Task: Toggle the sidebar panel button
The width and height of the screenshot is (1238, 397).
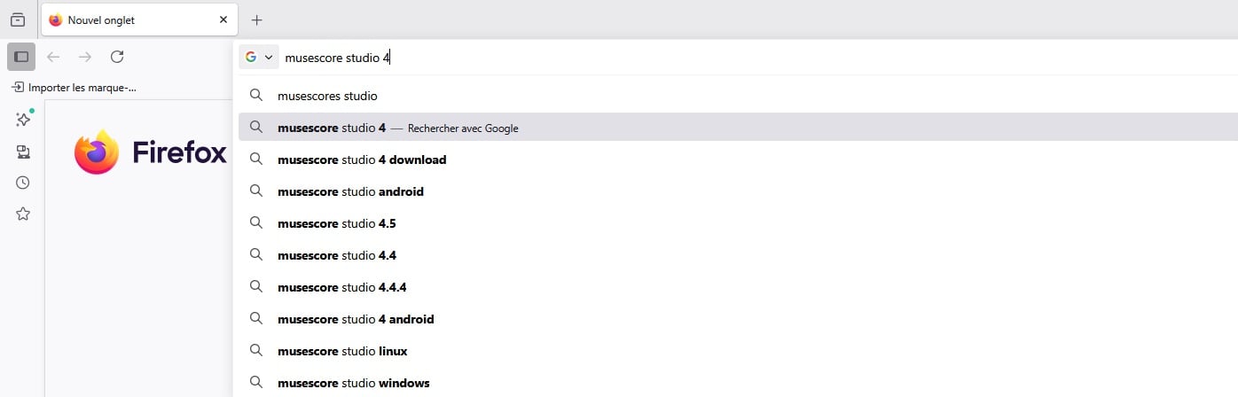Action: pos(21,57)
